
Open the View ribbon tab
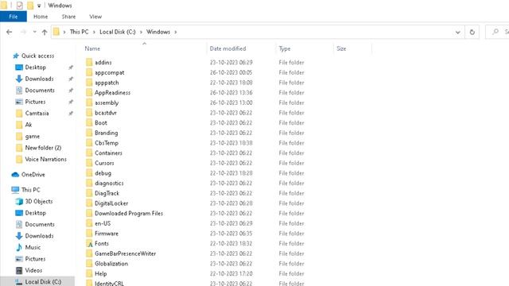[95, 17]
